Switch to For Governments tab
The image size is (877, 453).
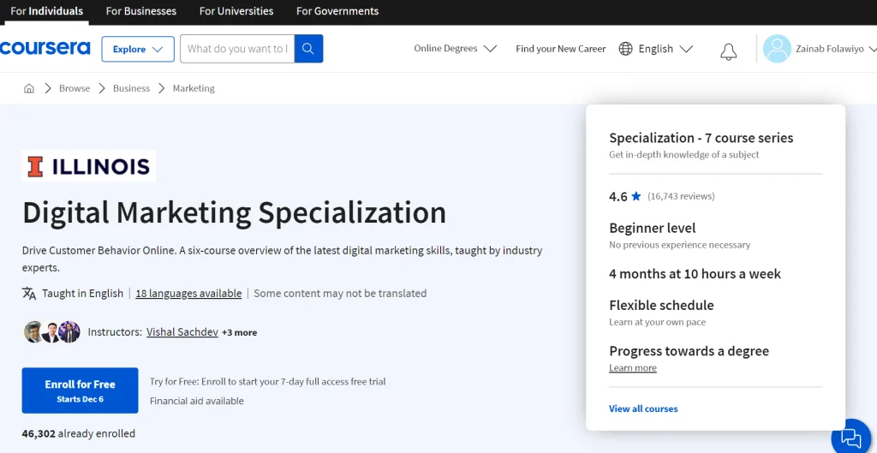(x=337, y=11)
